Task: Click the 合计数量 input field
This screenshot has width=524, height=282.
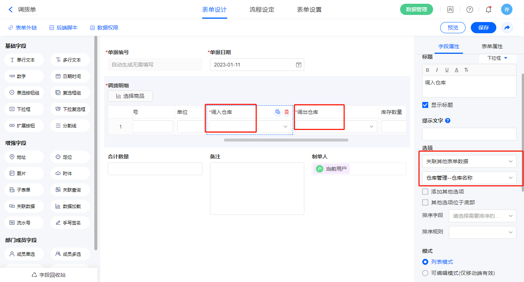Action: [x=155, y=169]
